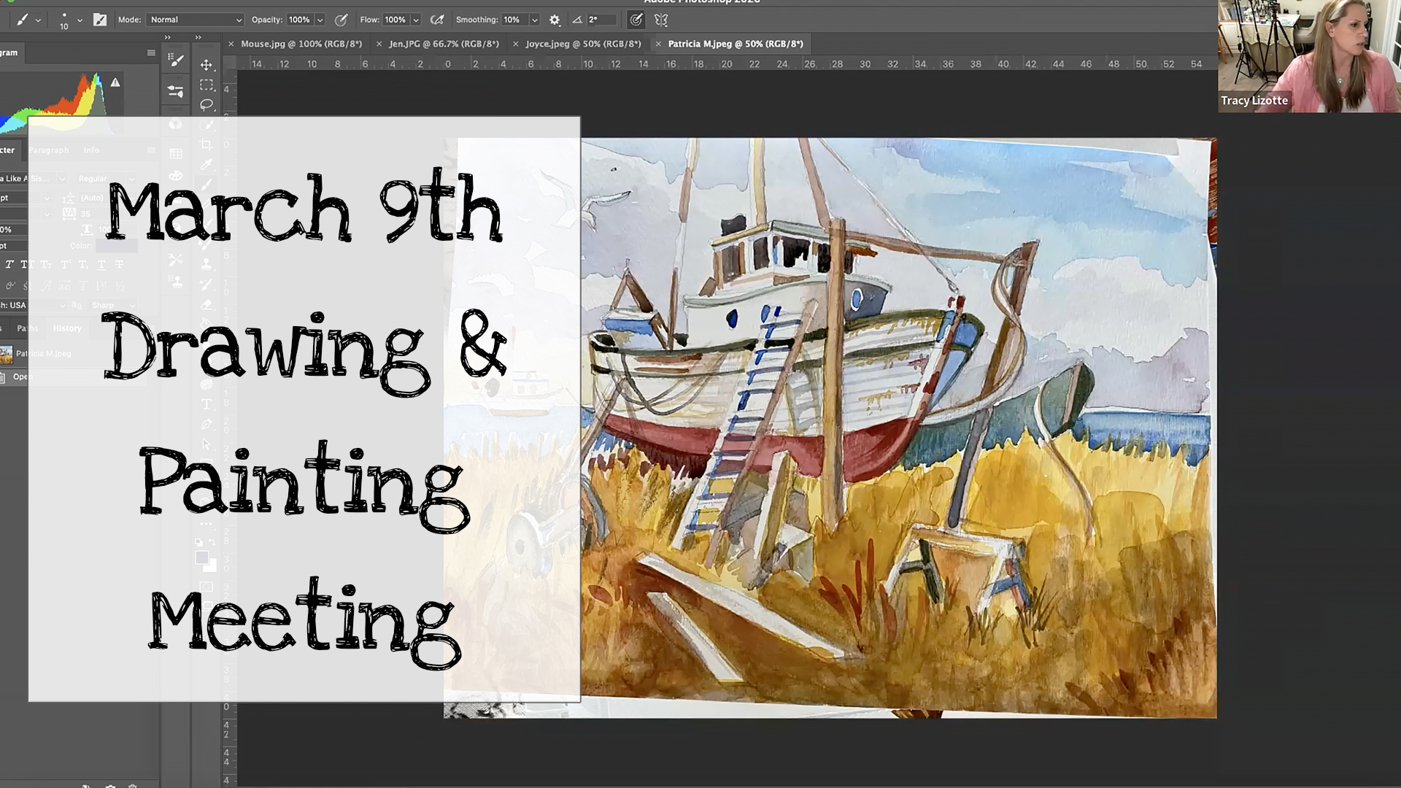Switch to the Info panel tab
Image resolution: width=1401 pixels, height=788 pixels.
click(x=91, y=150)
